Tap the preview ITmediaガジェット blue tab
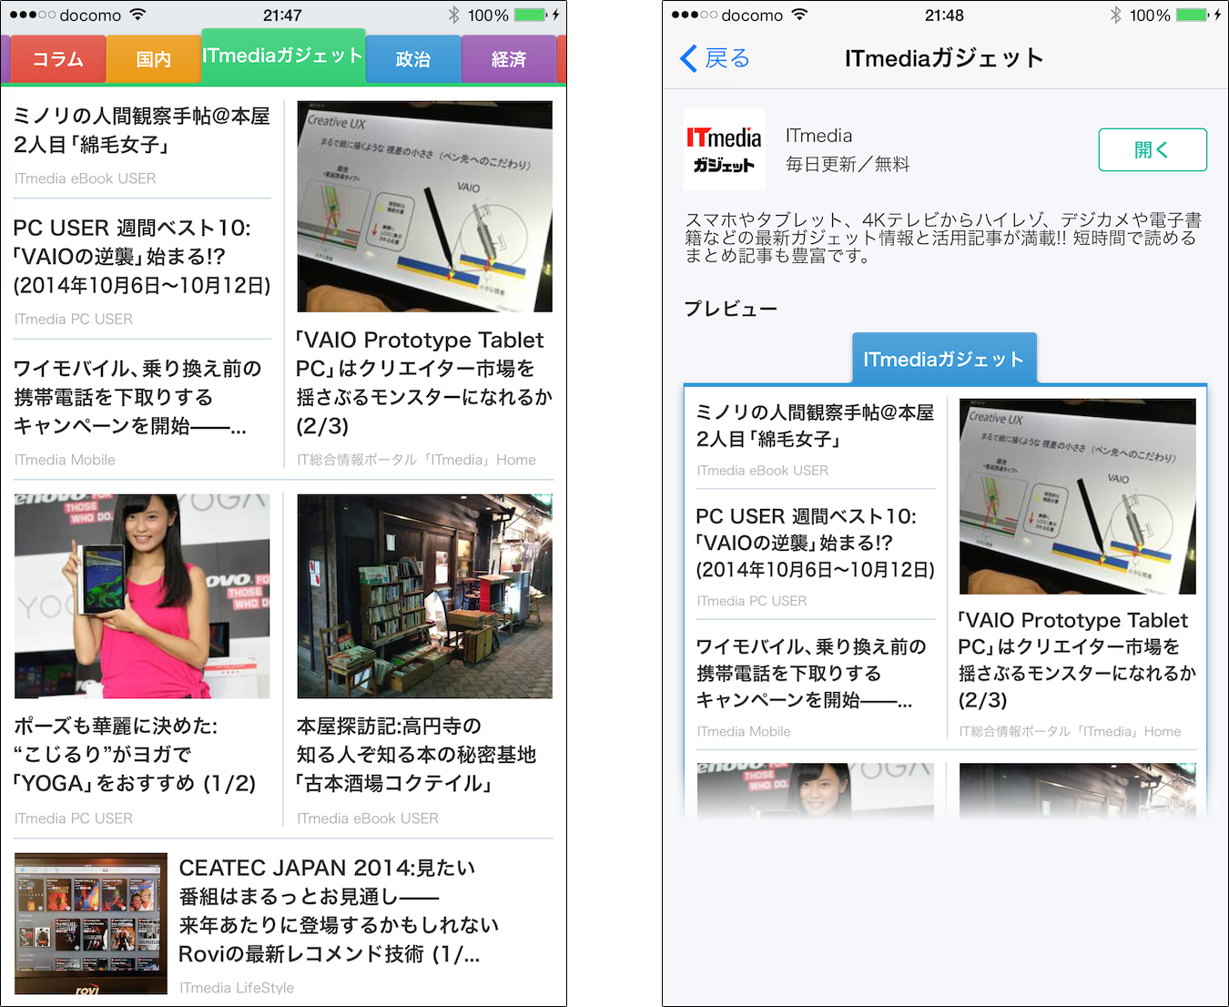 pyautogui.click(x=944, y=359)
